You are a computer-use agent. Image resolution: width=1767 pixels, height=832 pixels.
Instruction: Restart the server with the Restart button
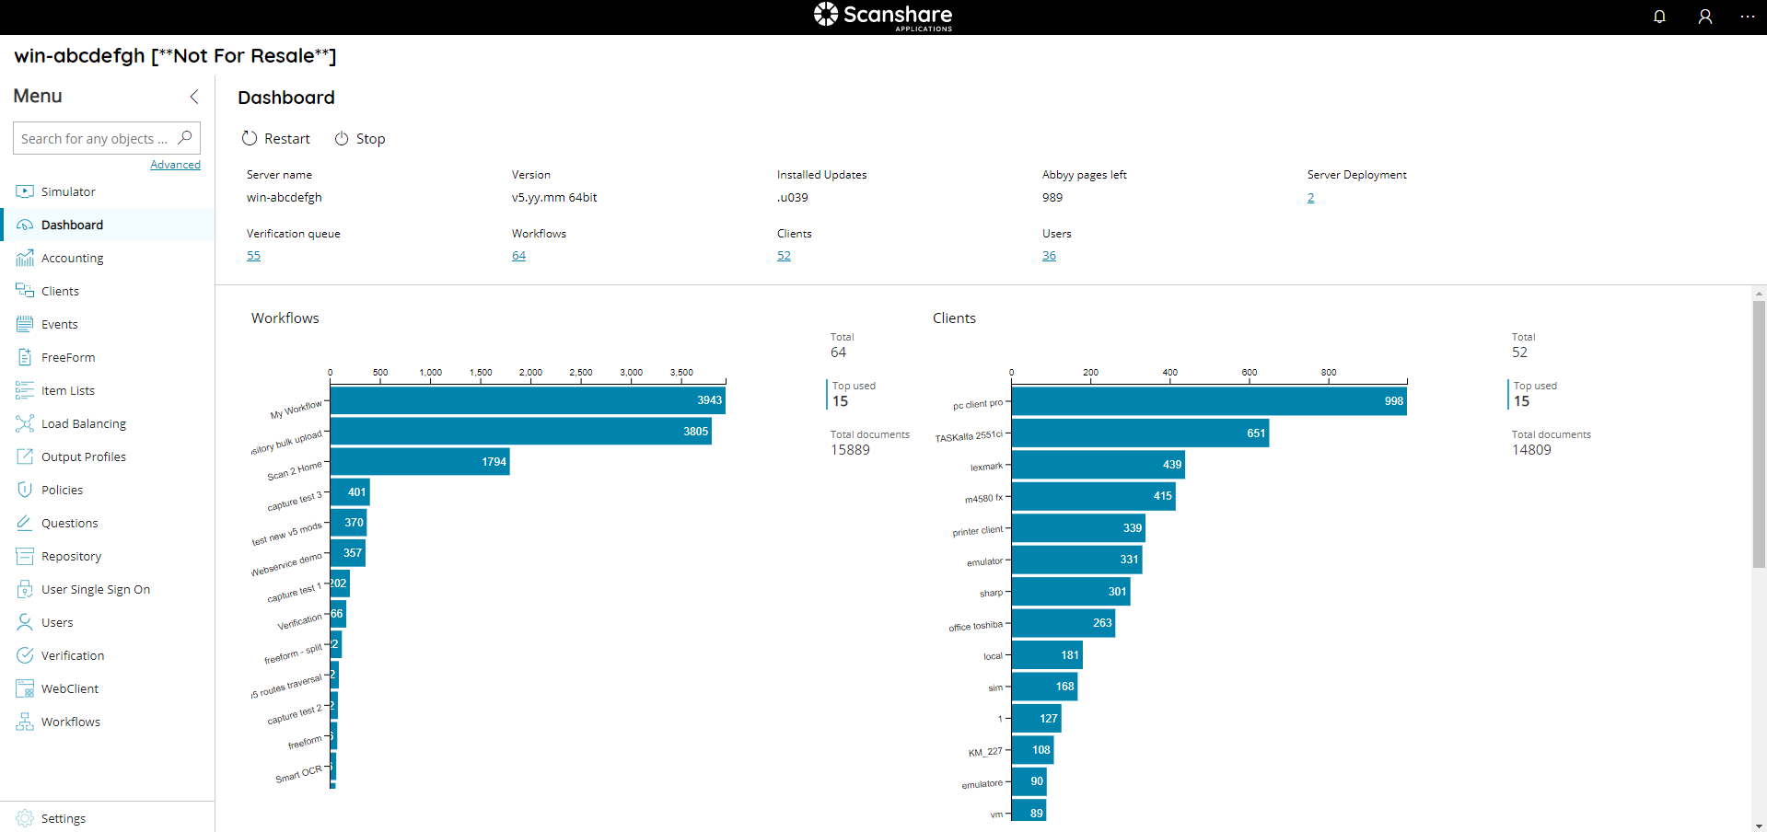click(x=275, y=138)
